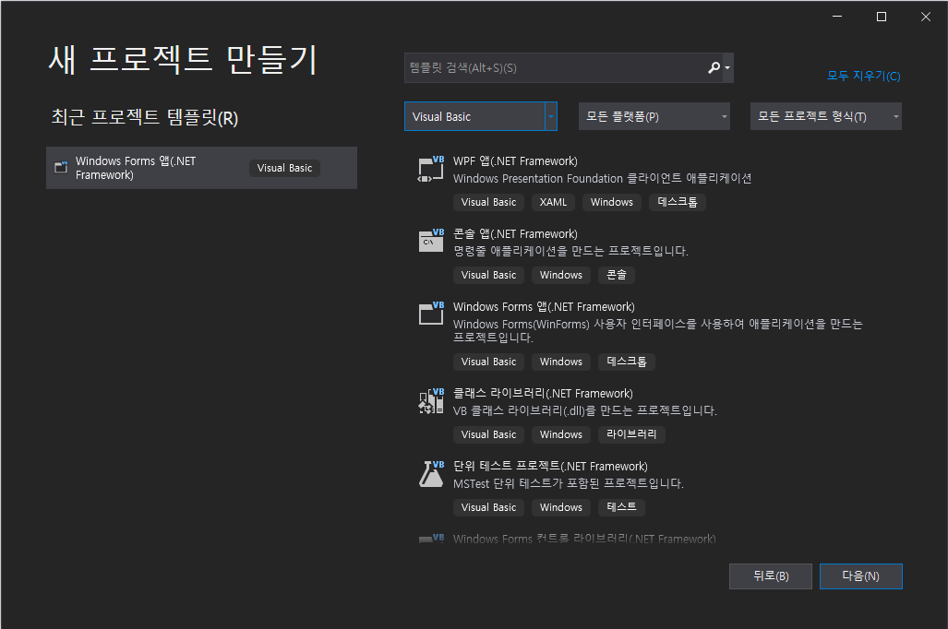948x629 pixels.
Task: Click the XAML tag under WPF app
Action: [x=553, y=202]
